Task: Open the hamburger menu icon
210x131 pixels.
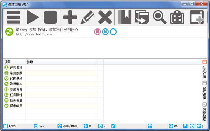Action: coord(13,17)
